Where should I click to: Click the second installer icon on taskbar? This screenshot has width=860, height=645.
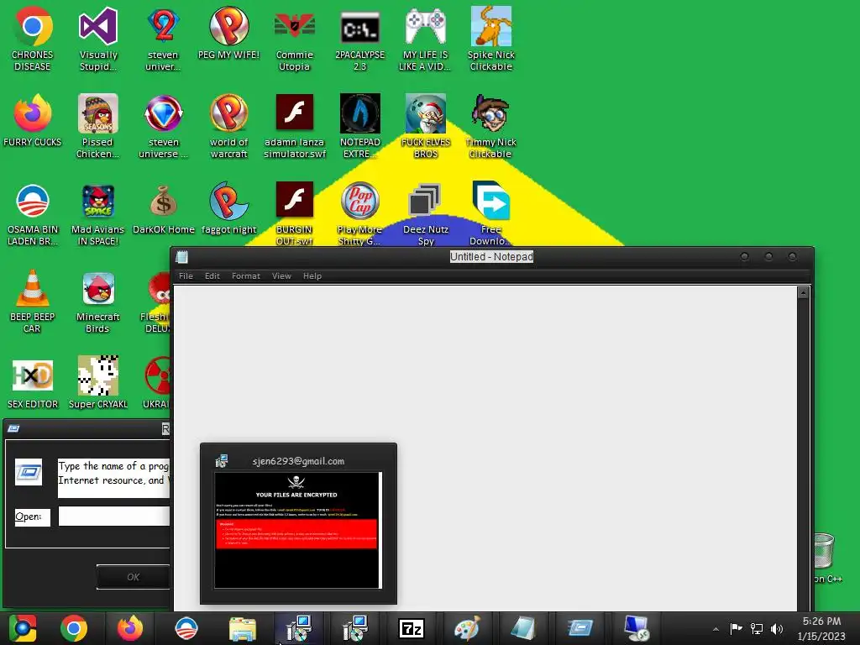[x=355, y=628]
